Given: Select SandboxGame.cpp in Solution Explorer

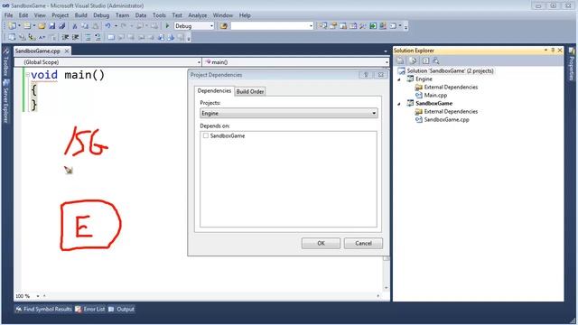Looking at the screenshot, I should click(446, 120).
